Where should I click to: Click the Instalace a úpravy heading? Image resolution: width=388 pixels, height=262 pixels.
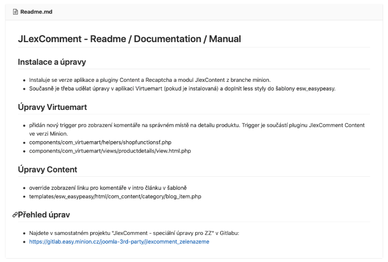point(52,62)
